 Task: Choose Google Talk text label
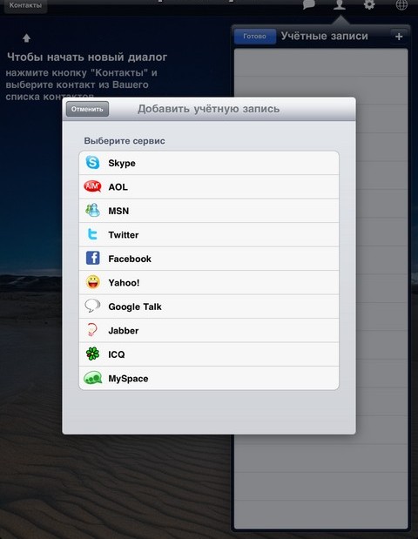click(135, 307)
